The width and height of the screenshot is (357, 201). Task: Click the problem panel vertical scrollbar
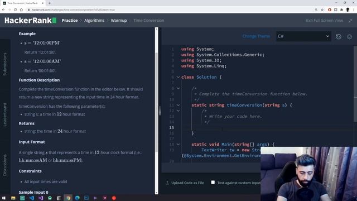(x=156, y=103)
